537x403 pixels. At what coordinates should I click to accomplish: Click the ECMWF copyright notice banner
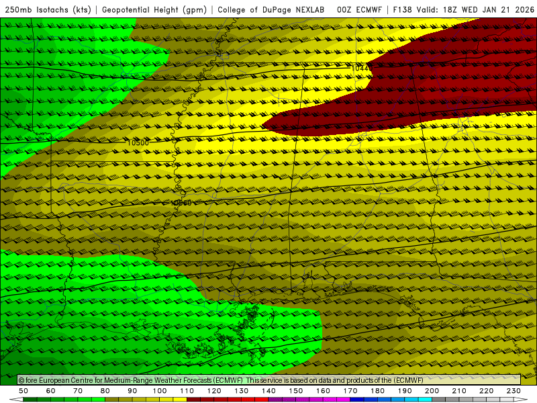269,380
